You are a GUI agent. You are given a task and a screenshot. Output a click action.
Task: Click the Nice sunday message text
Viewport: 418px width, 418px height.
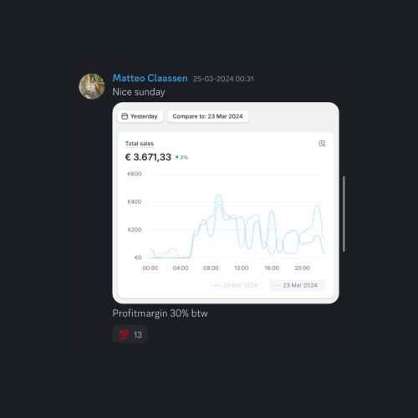click(x=139, y=92)
